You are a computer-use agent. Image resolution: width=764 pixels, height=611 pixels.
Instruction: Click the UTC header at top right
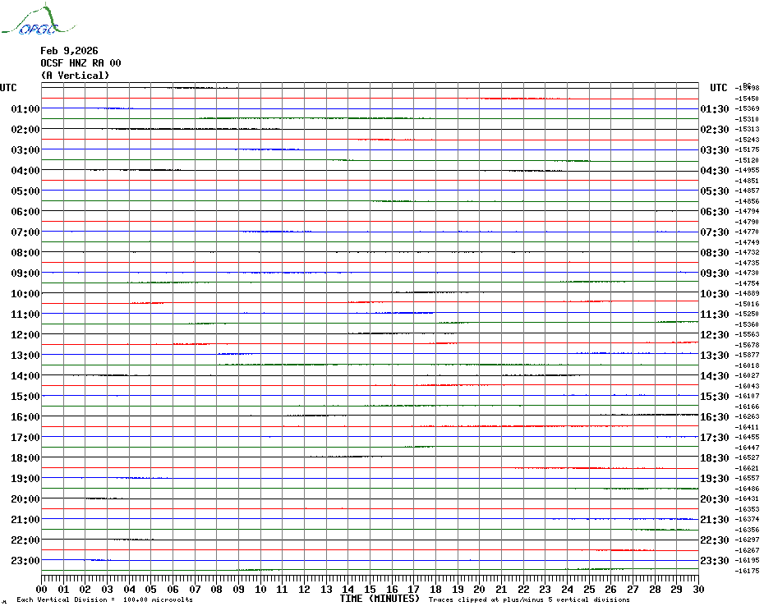719,88
